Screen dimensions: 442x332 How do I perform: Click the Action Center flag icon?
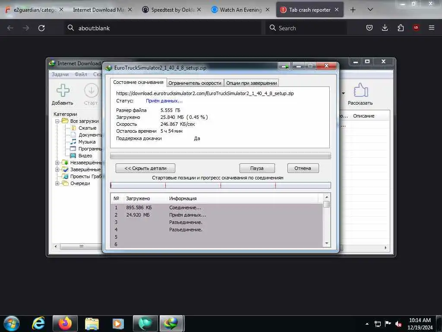388,324
